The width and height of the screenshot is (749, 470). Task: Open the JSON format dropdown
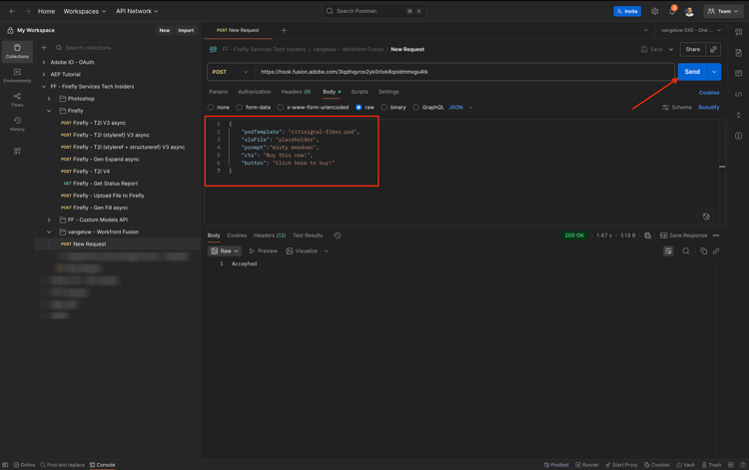click(460, 107)
